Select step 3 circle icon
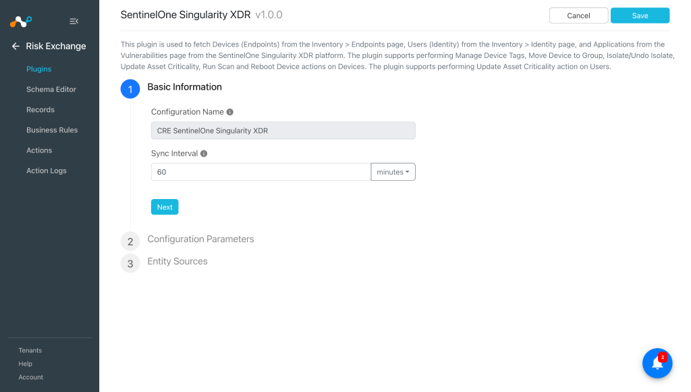The image size is (691, 392). click(x=130, y=263)
